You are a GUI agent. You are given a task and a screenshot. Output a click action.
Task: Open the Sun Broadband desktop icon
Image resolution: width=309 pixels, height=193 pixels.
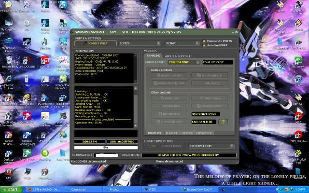point(45,120)
